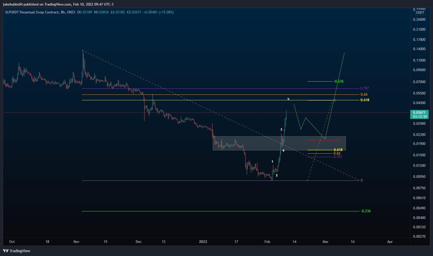Image resolution: width=433 pixels, height=256 pixels.
Task: Click wave label 4 under the grey zone
Action: [283, 150]
